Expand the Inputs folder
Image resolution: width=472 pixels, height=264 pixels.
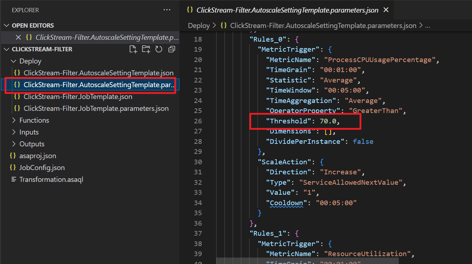tap(29, 132)
